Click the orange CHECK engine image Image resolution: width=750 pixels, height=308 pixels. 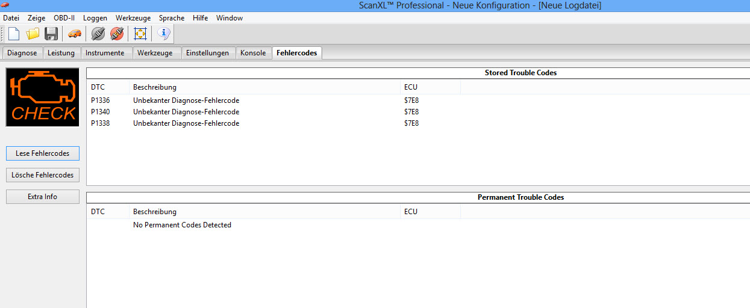pyautogui.click(x=42, y=97)
